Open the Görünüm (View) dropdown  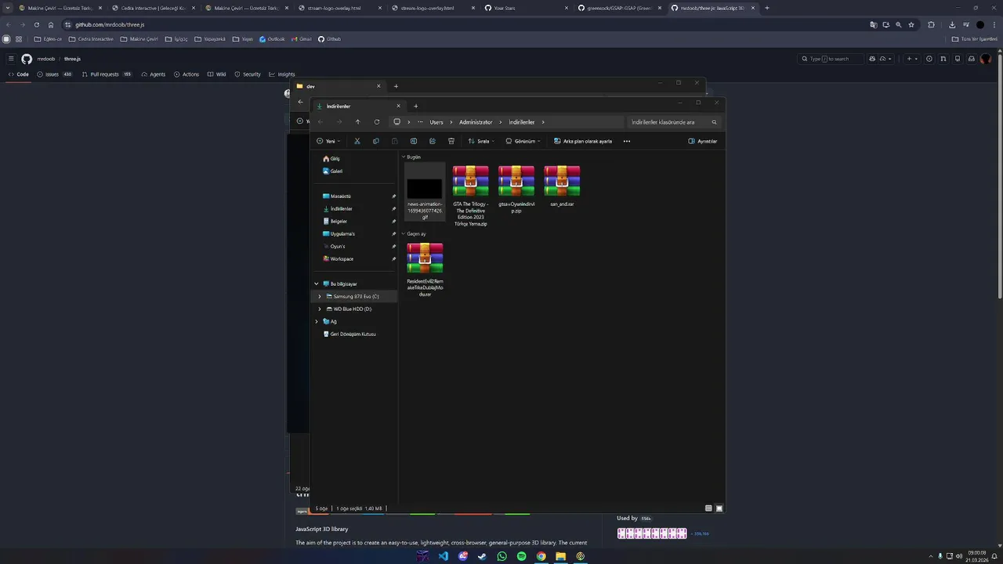point(523,141)
